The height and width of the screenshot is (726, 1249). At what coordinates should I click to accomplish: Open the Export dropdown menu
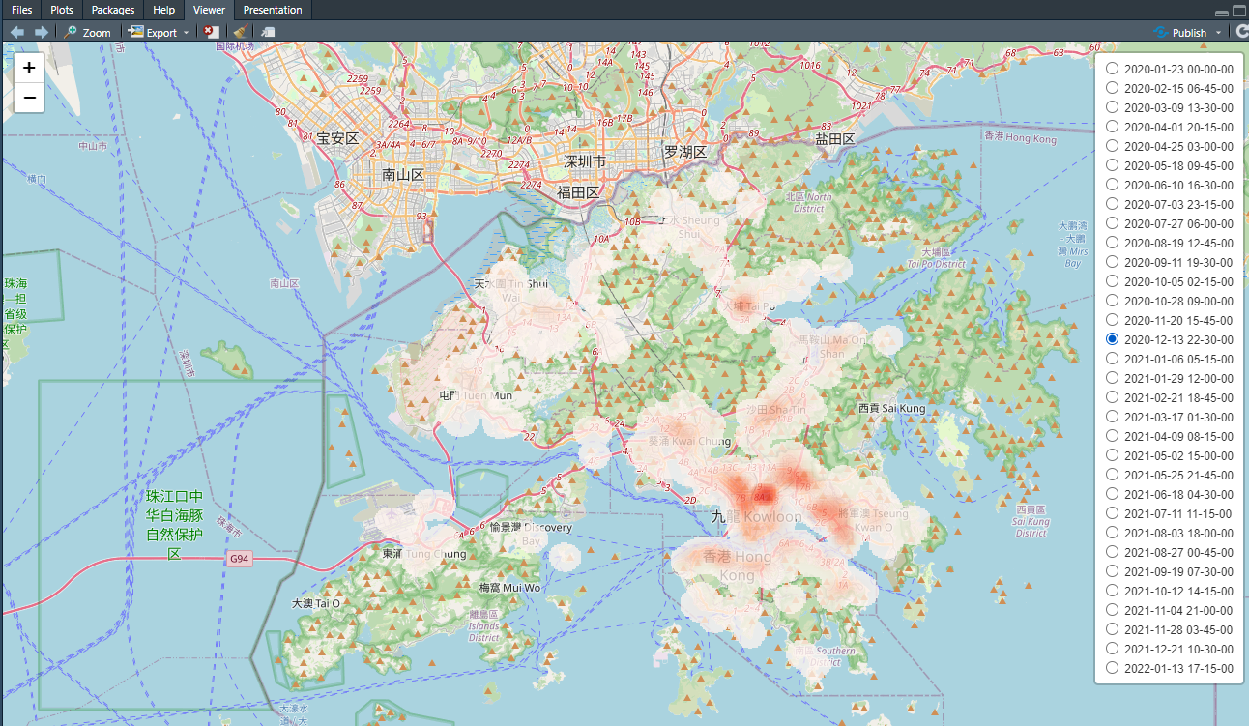[160, 32]
